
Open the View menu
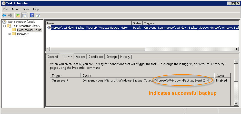coord(26,9)
